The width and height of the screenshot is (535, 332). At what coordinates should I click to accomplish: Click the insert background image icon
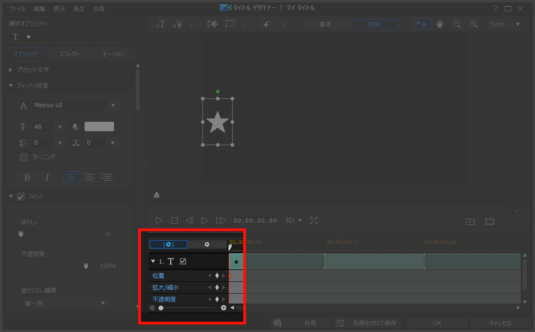point(230,24)
